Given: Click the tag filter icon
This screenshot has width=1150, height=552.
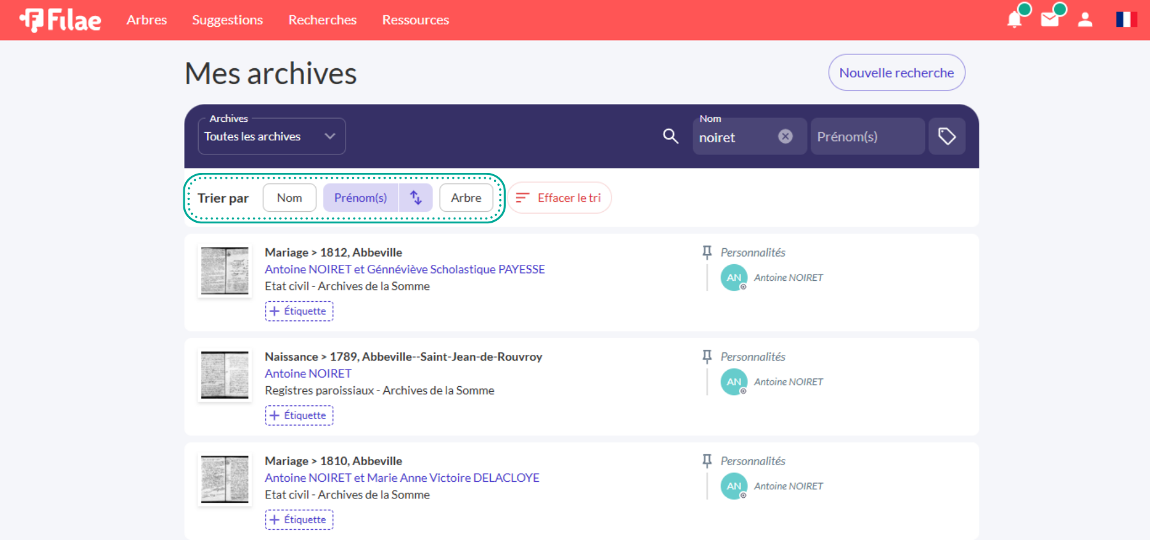Looking at the screenshot, I should point(946,137).
